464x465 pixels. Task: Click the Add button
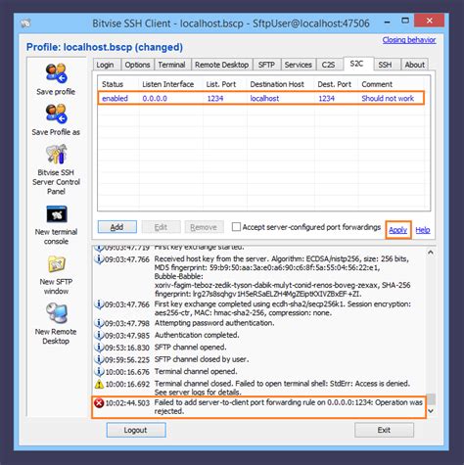(117, 227)
